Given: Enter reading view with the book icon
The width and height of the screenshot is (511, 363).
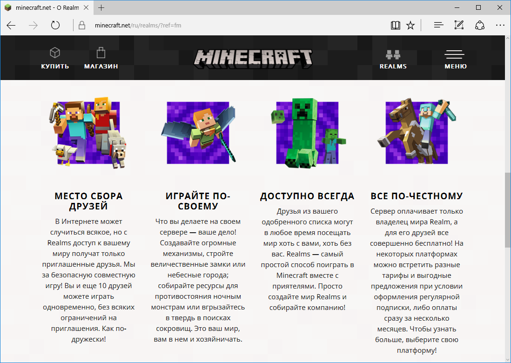Looking at the screenshot, I should (395, 25).
